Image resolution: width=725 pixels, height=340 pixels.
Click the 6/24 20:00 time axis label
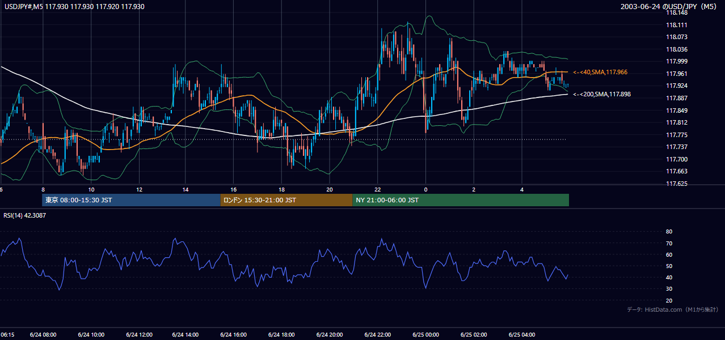click(330, 335)
